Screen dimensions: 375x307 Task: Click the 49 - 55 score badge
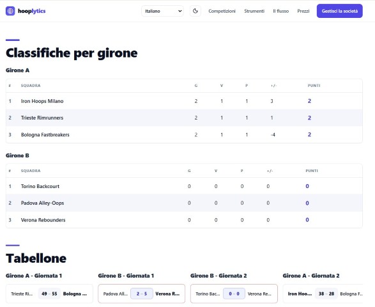point(49,294)
